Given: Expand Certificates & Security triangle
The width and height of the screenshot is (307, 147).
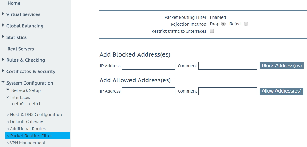Looking at the screenshot, I should [3, 71].
